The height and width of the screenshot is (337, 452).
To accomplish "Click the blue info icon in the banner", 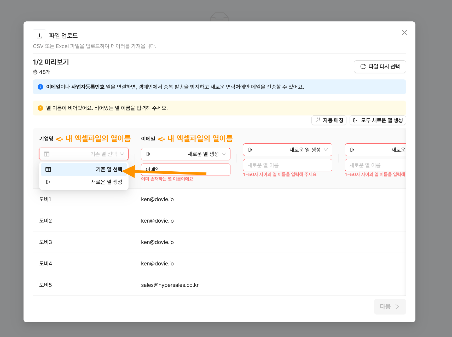I will point(40,87).
